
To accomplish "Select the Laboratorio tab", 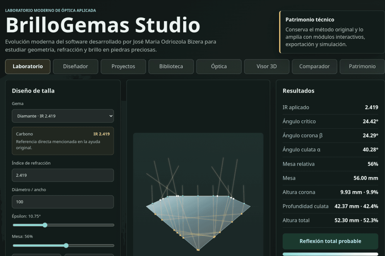I will (28, 66).
